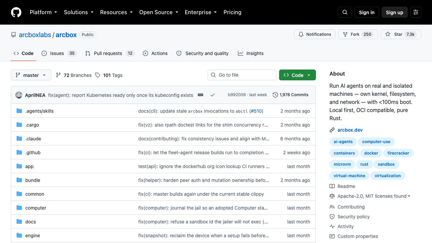Viewport: 432px width, 243px height.
Task: Click the .github folder icon
Action: click(x=19, y=153)
